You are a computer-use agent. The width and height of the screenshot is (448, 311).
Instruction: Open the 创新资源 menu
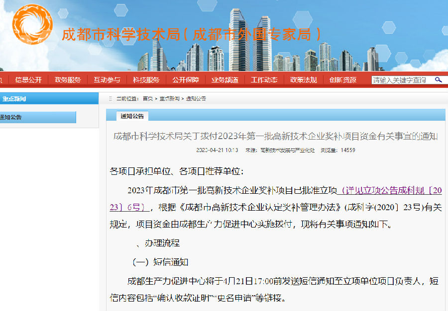[342, 79]
